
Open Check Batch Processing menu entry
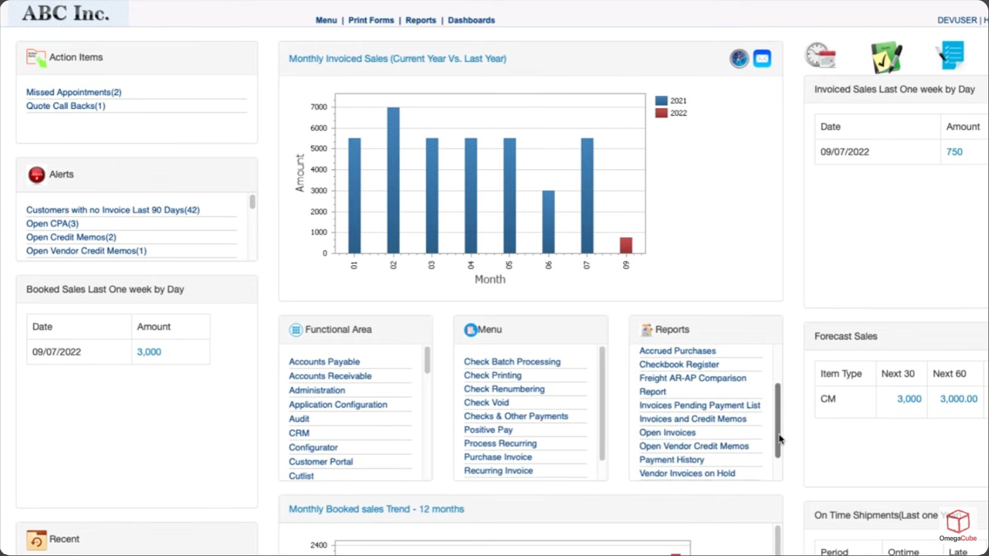tap(512, 361)
